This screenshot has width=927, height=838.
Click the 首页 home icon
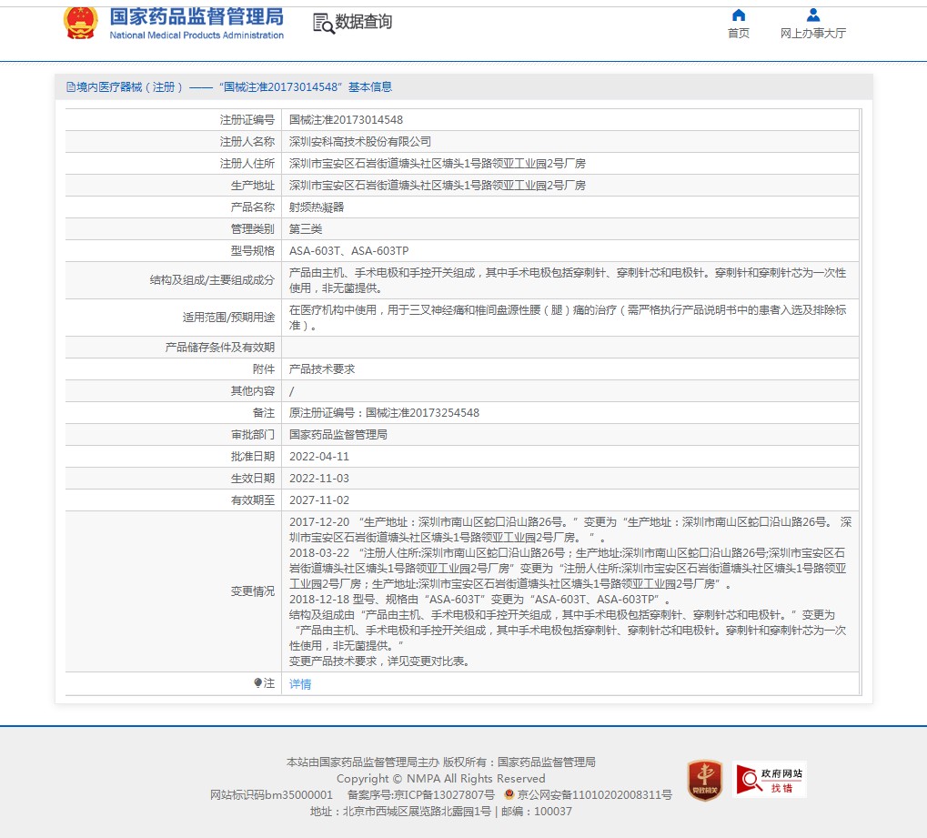[739, 15]
